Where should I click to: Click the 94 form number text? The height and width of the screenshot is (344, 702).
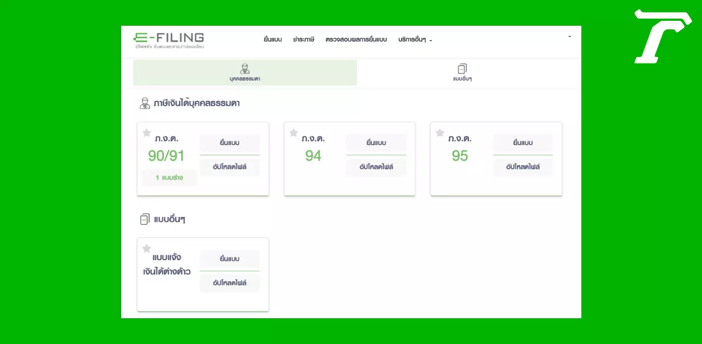pos(313,156)
